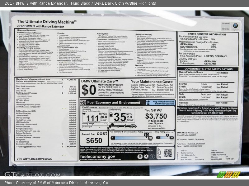Click the 'Total Suggested Retail Price' row
This screenshot has width=249, height=186.
coord(46,147)
